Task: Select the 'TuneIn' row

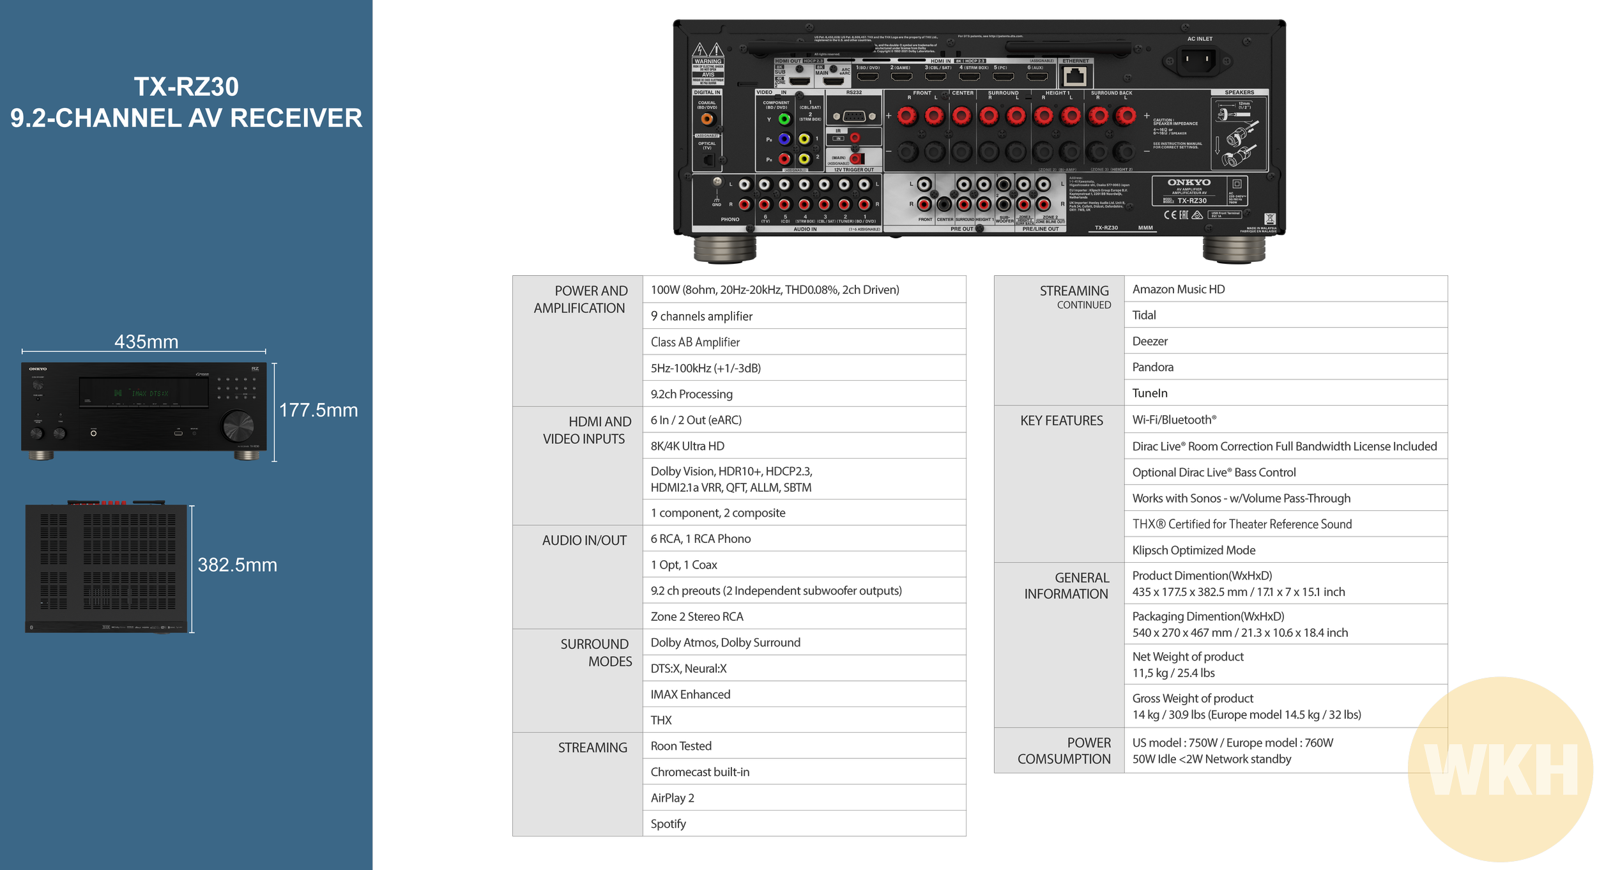Action: (x=1285, y=393)
